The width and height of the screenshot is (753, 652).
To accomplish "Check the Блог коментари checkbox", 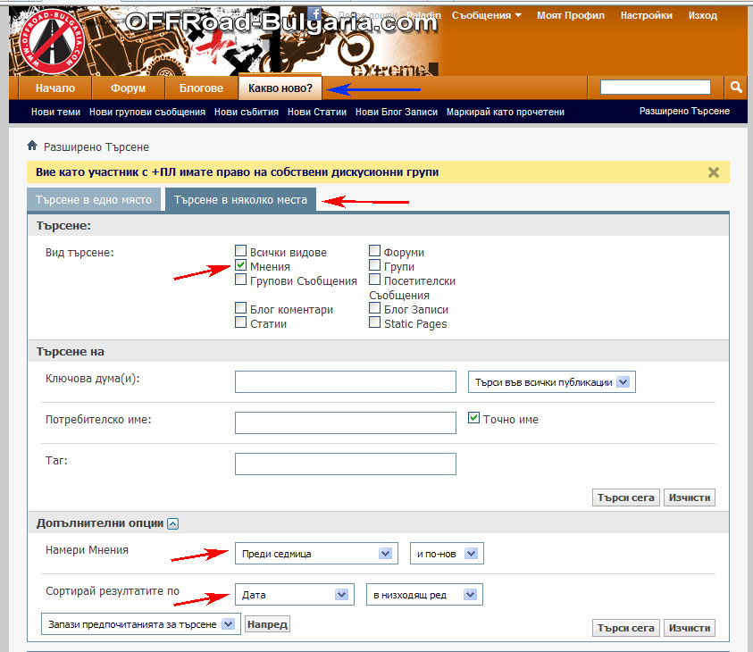I will click(x=240, y=308).
